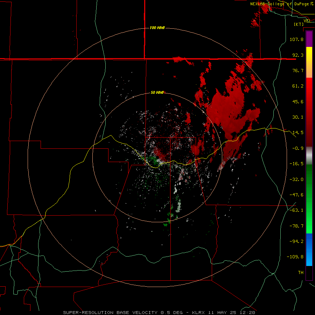Click the 76.7 value on the velocity scale
This screenshot has height=315, width=315.
(298, 70)
